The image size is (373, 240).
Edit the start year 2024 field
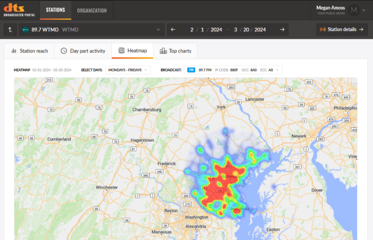click(216, 30)
